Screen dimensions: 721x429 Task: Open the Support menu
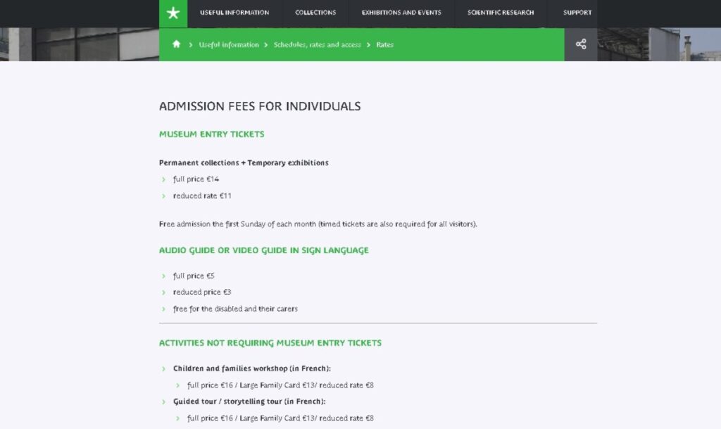577,13
